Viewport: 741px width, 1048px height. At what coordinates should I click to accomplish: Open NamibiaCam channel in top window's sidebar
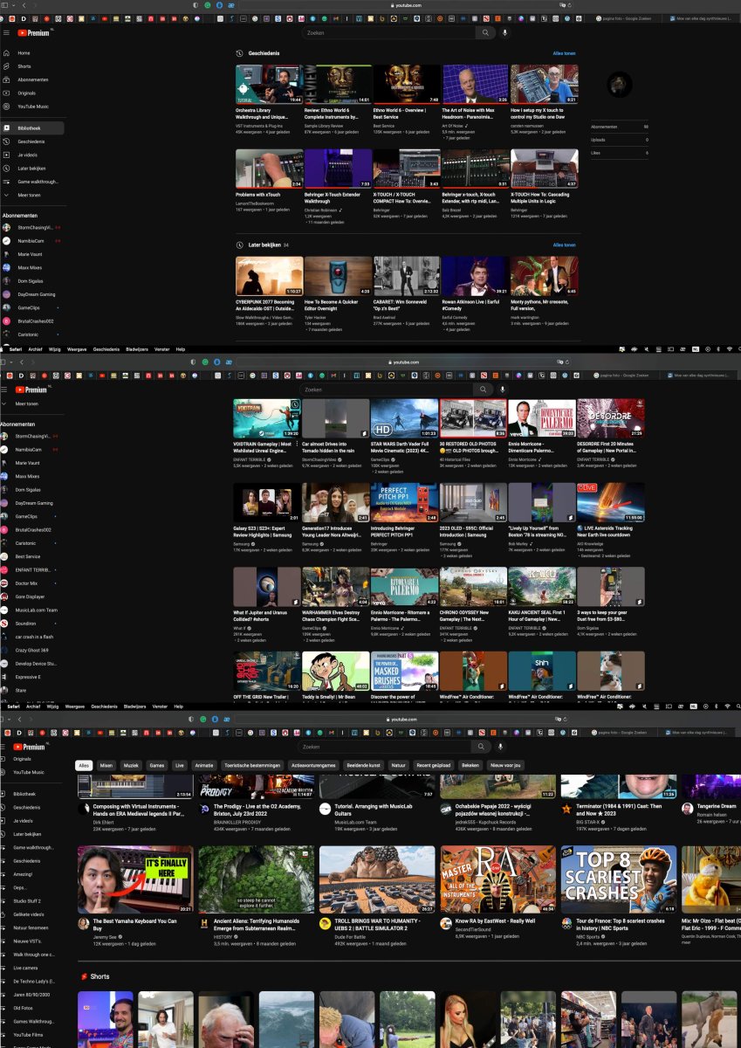pos(32,240)
